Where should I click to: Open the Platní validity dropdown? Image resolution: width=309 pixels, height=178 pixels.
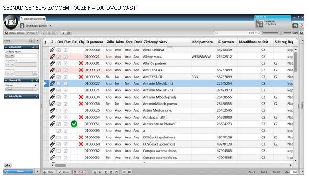click(x=21, y=89)
